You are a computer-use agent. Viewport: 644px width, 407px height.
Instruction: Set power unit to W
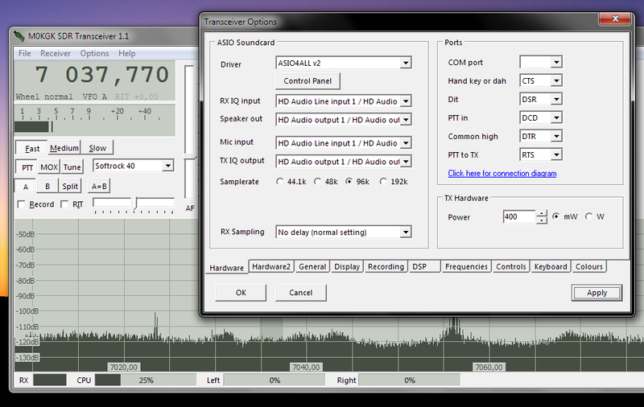pyautogui.click(x=589, y=216)
